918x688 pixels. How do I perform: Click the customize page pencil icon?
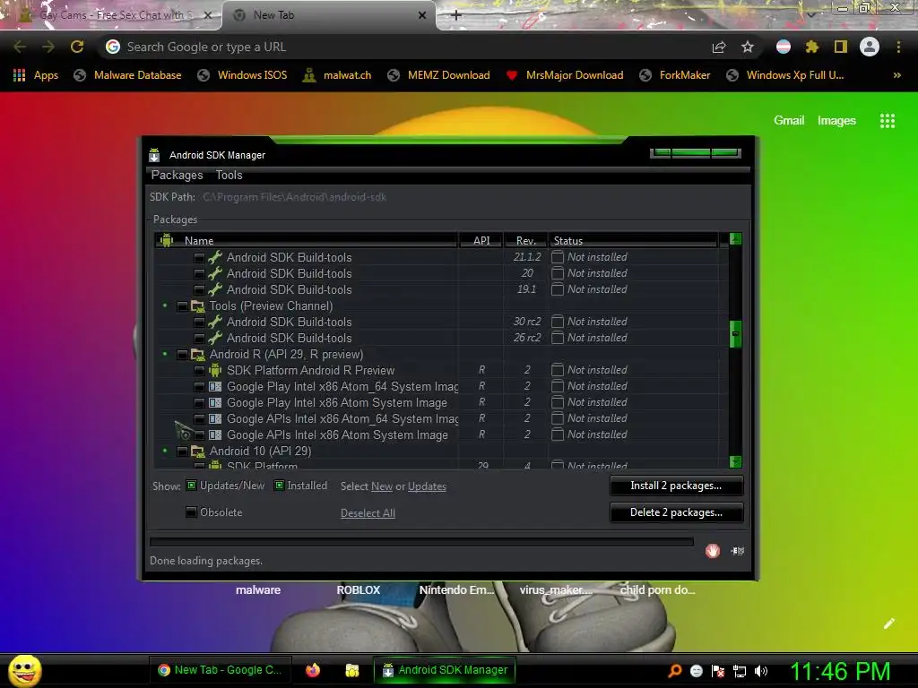[x=889, y=623]
